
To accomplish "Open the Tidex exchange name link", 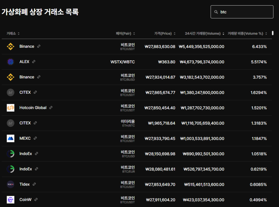I will coord(24,184).
